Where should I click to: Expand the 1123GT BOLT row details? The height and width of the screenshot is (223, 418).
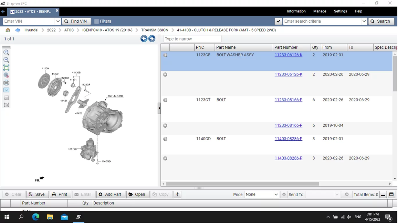pyautogui.click(x=165, y=100)
